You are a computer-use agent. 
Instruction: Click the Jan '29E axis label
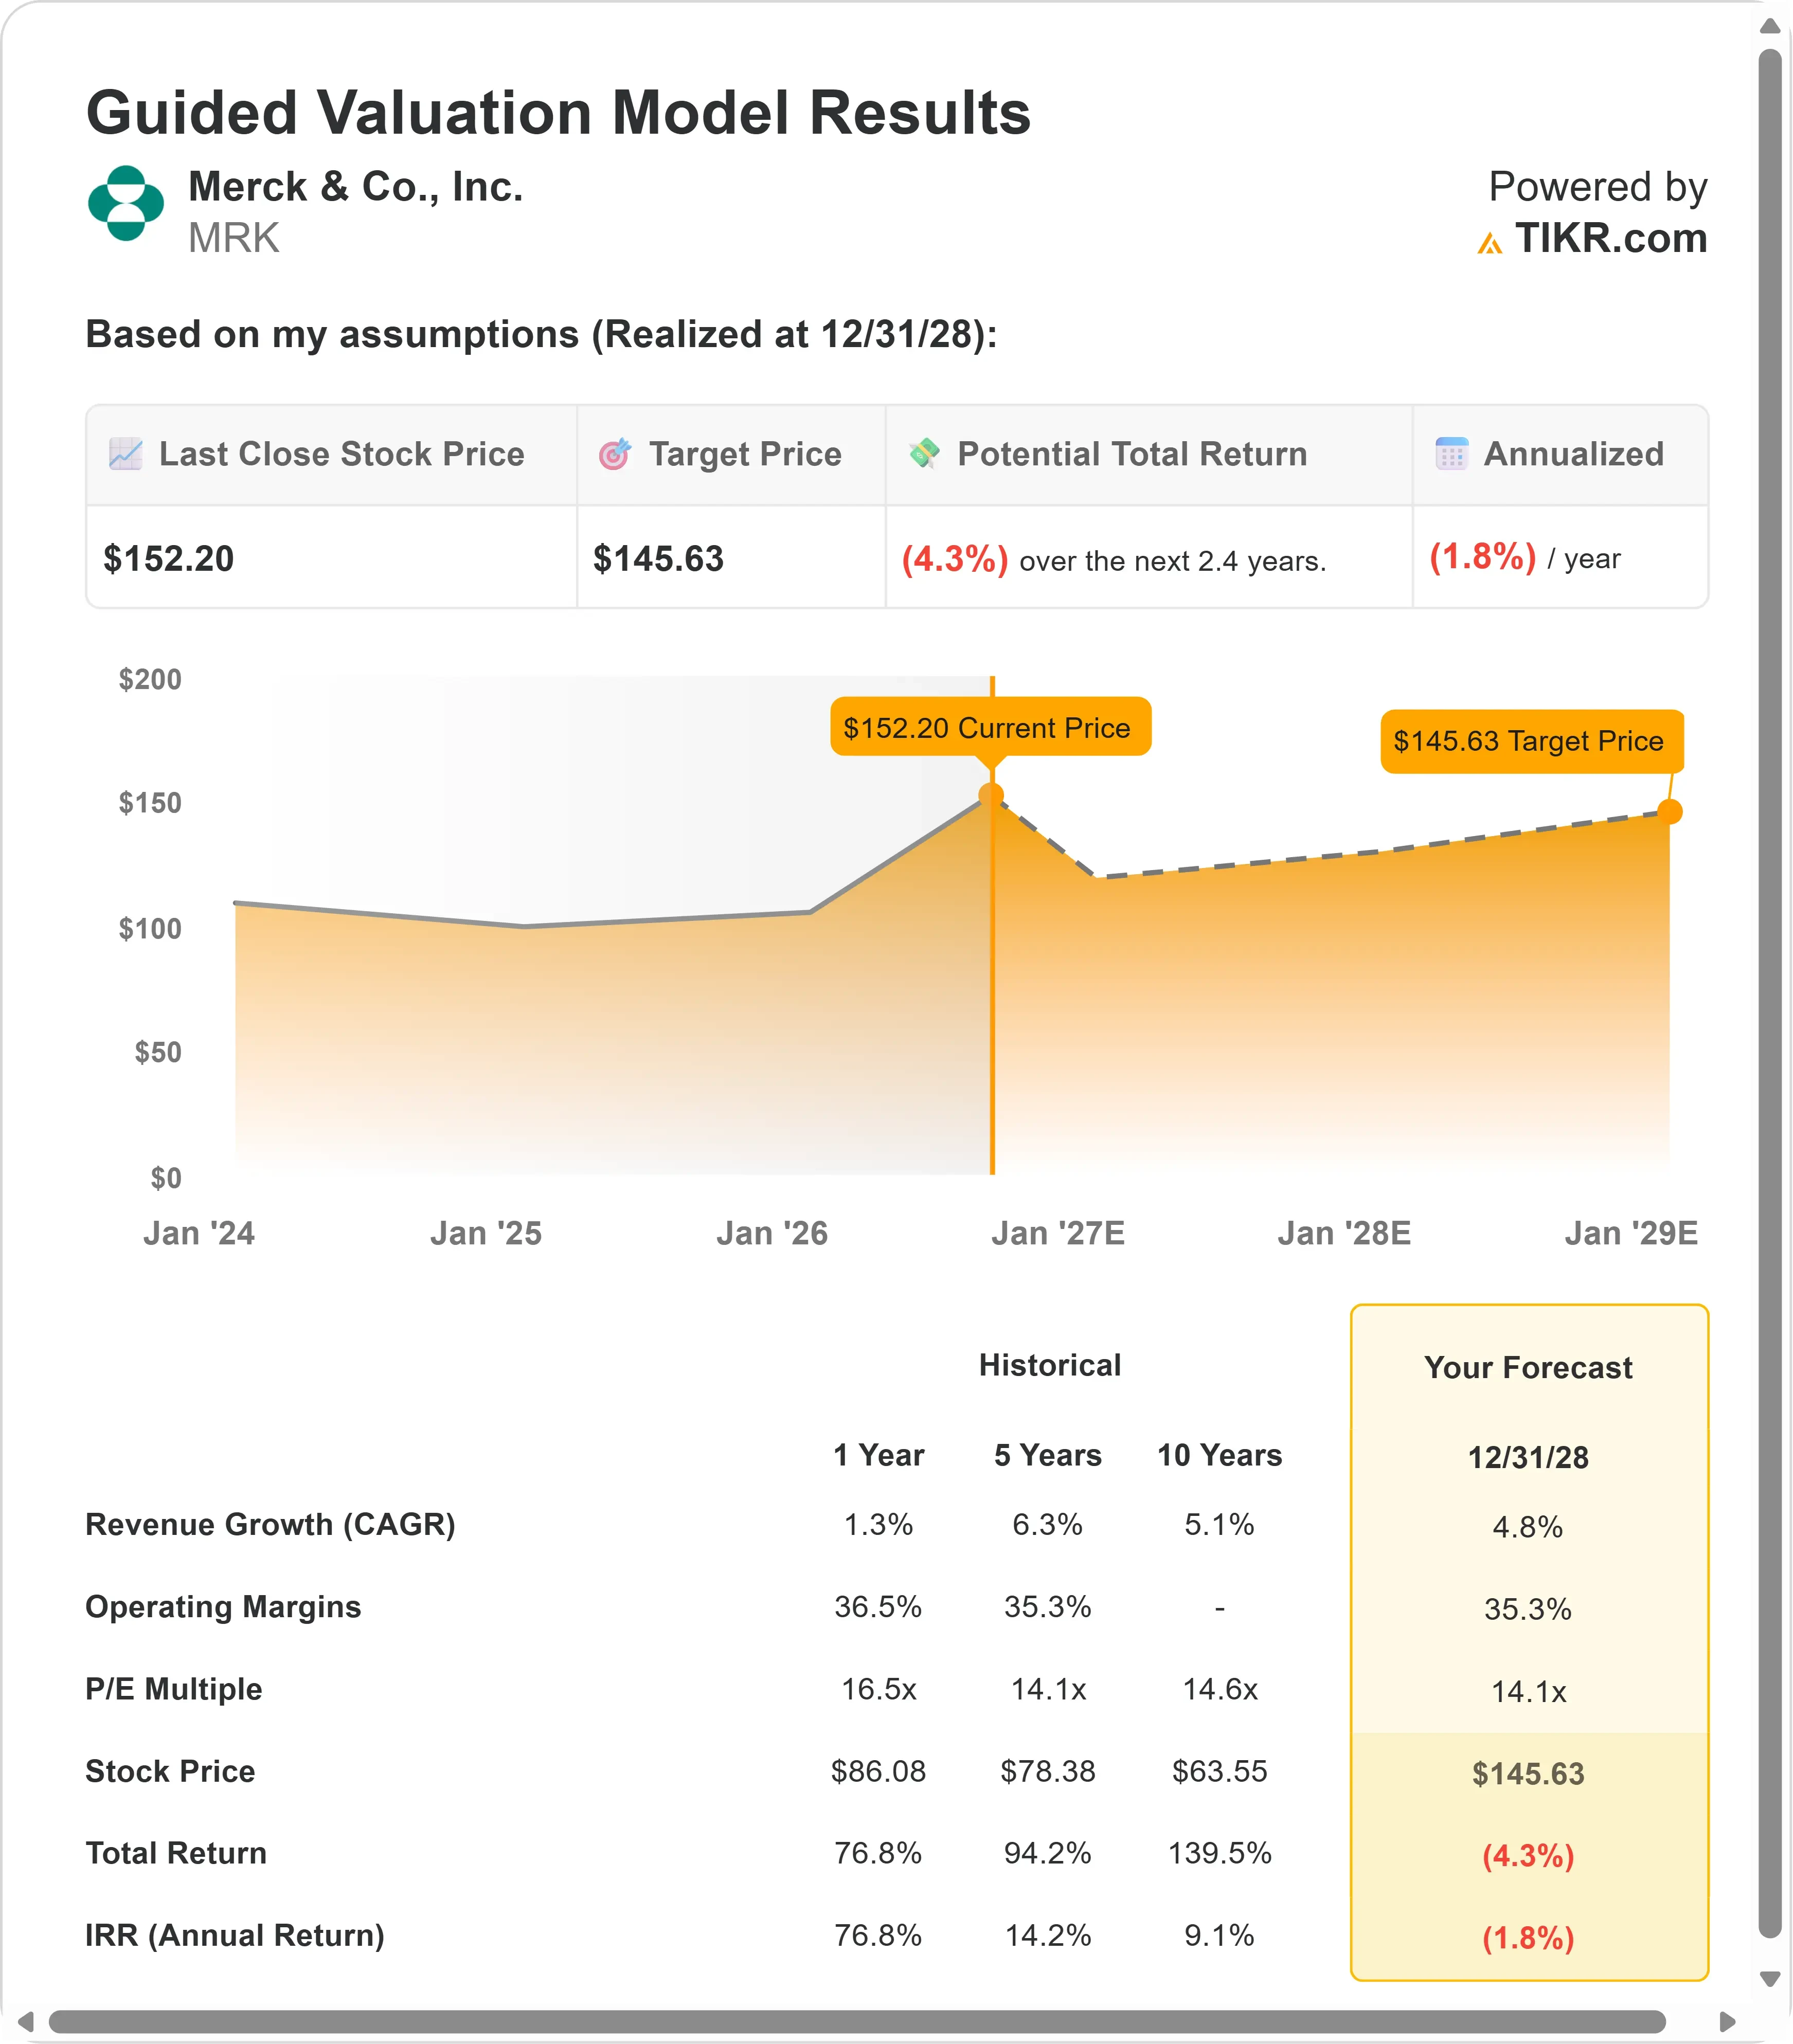(1631, 1233)
